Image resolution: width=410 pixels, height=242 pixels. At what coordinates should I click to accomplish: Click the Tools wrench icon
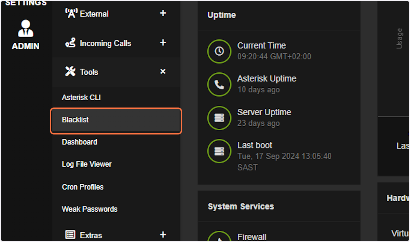click(70, 72)
